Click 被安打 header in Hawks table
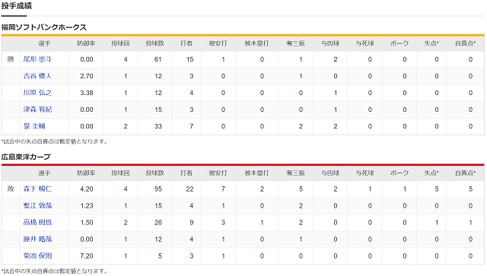Image resolution: width=487 pixels, height=276 pixels. click(218, 43)
